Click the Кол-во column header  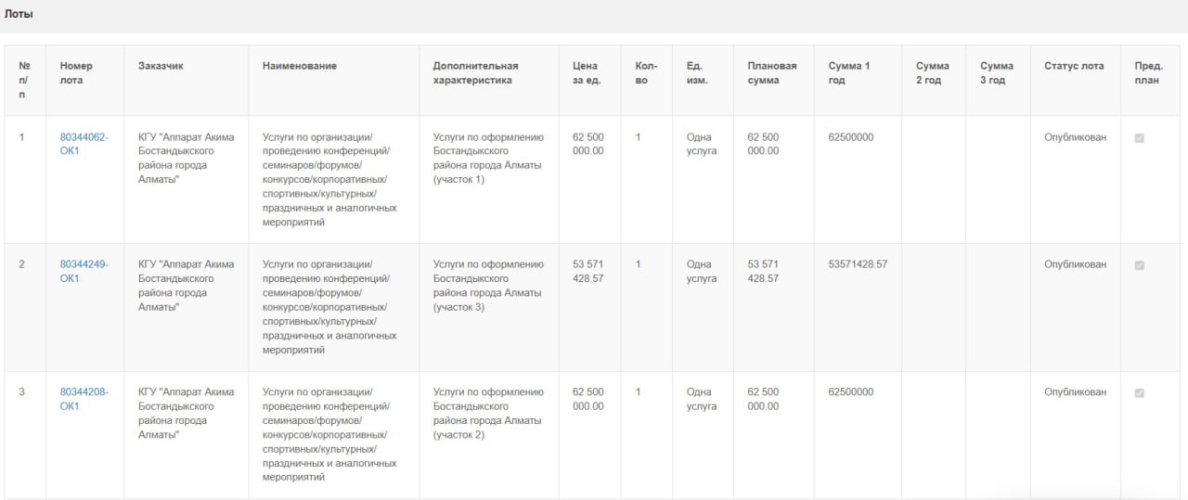click(647, 73)
